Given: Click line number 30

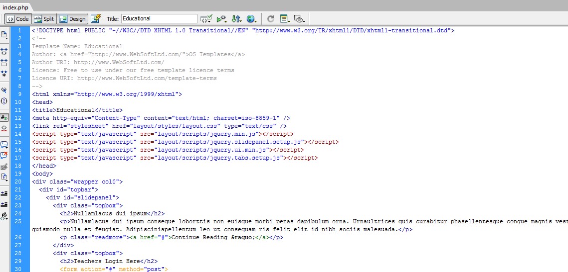Looking at the screenshot, I should (18, 269).
